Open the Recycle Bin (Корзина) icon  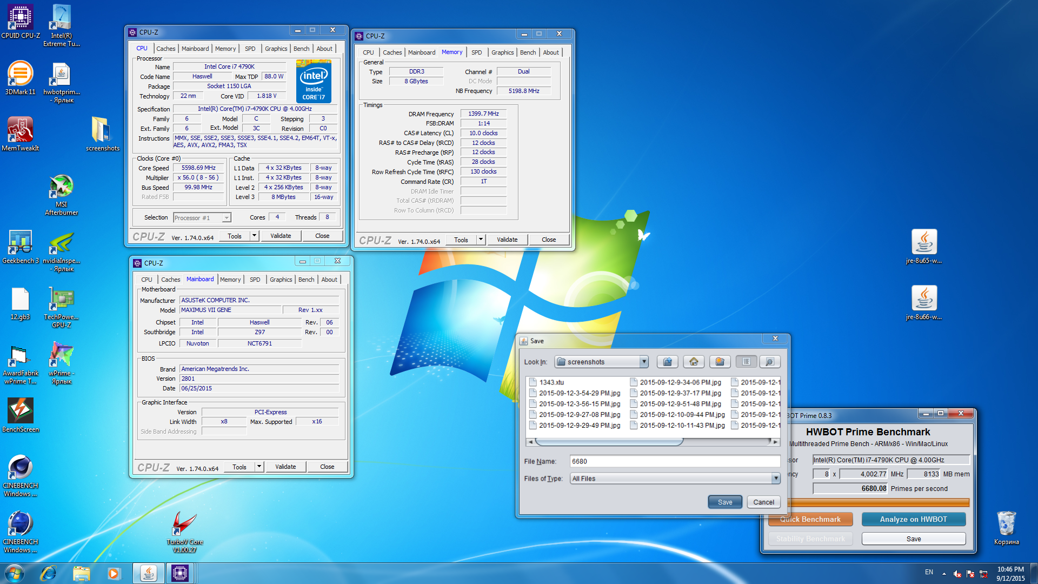1006,528
